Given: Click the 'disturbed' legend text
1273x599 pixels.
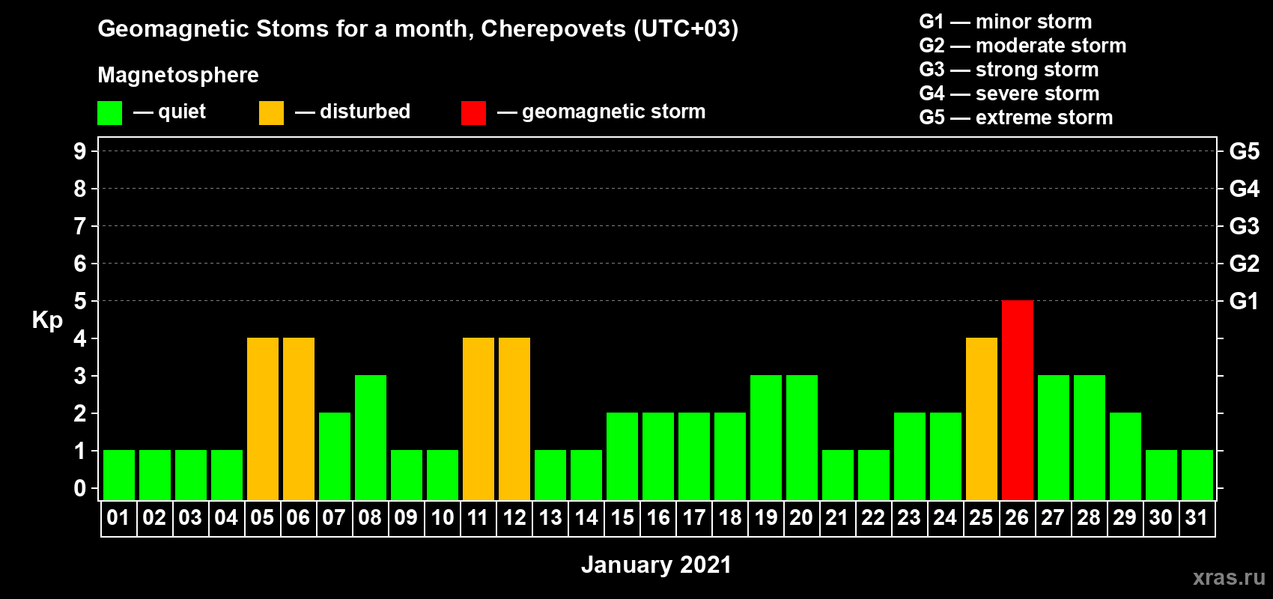Looking at the screenshot, I should point(365,112).
